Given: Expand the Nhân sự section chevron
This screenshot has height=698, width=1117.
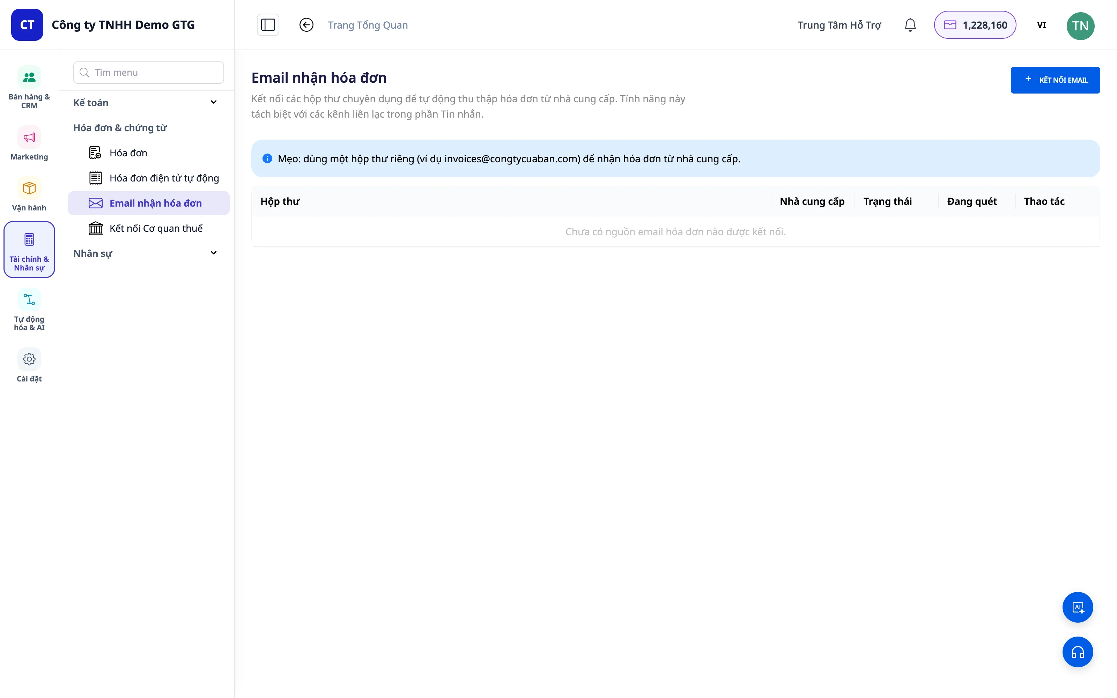Looking at the screenshot, I should point(213,253).
